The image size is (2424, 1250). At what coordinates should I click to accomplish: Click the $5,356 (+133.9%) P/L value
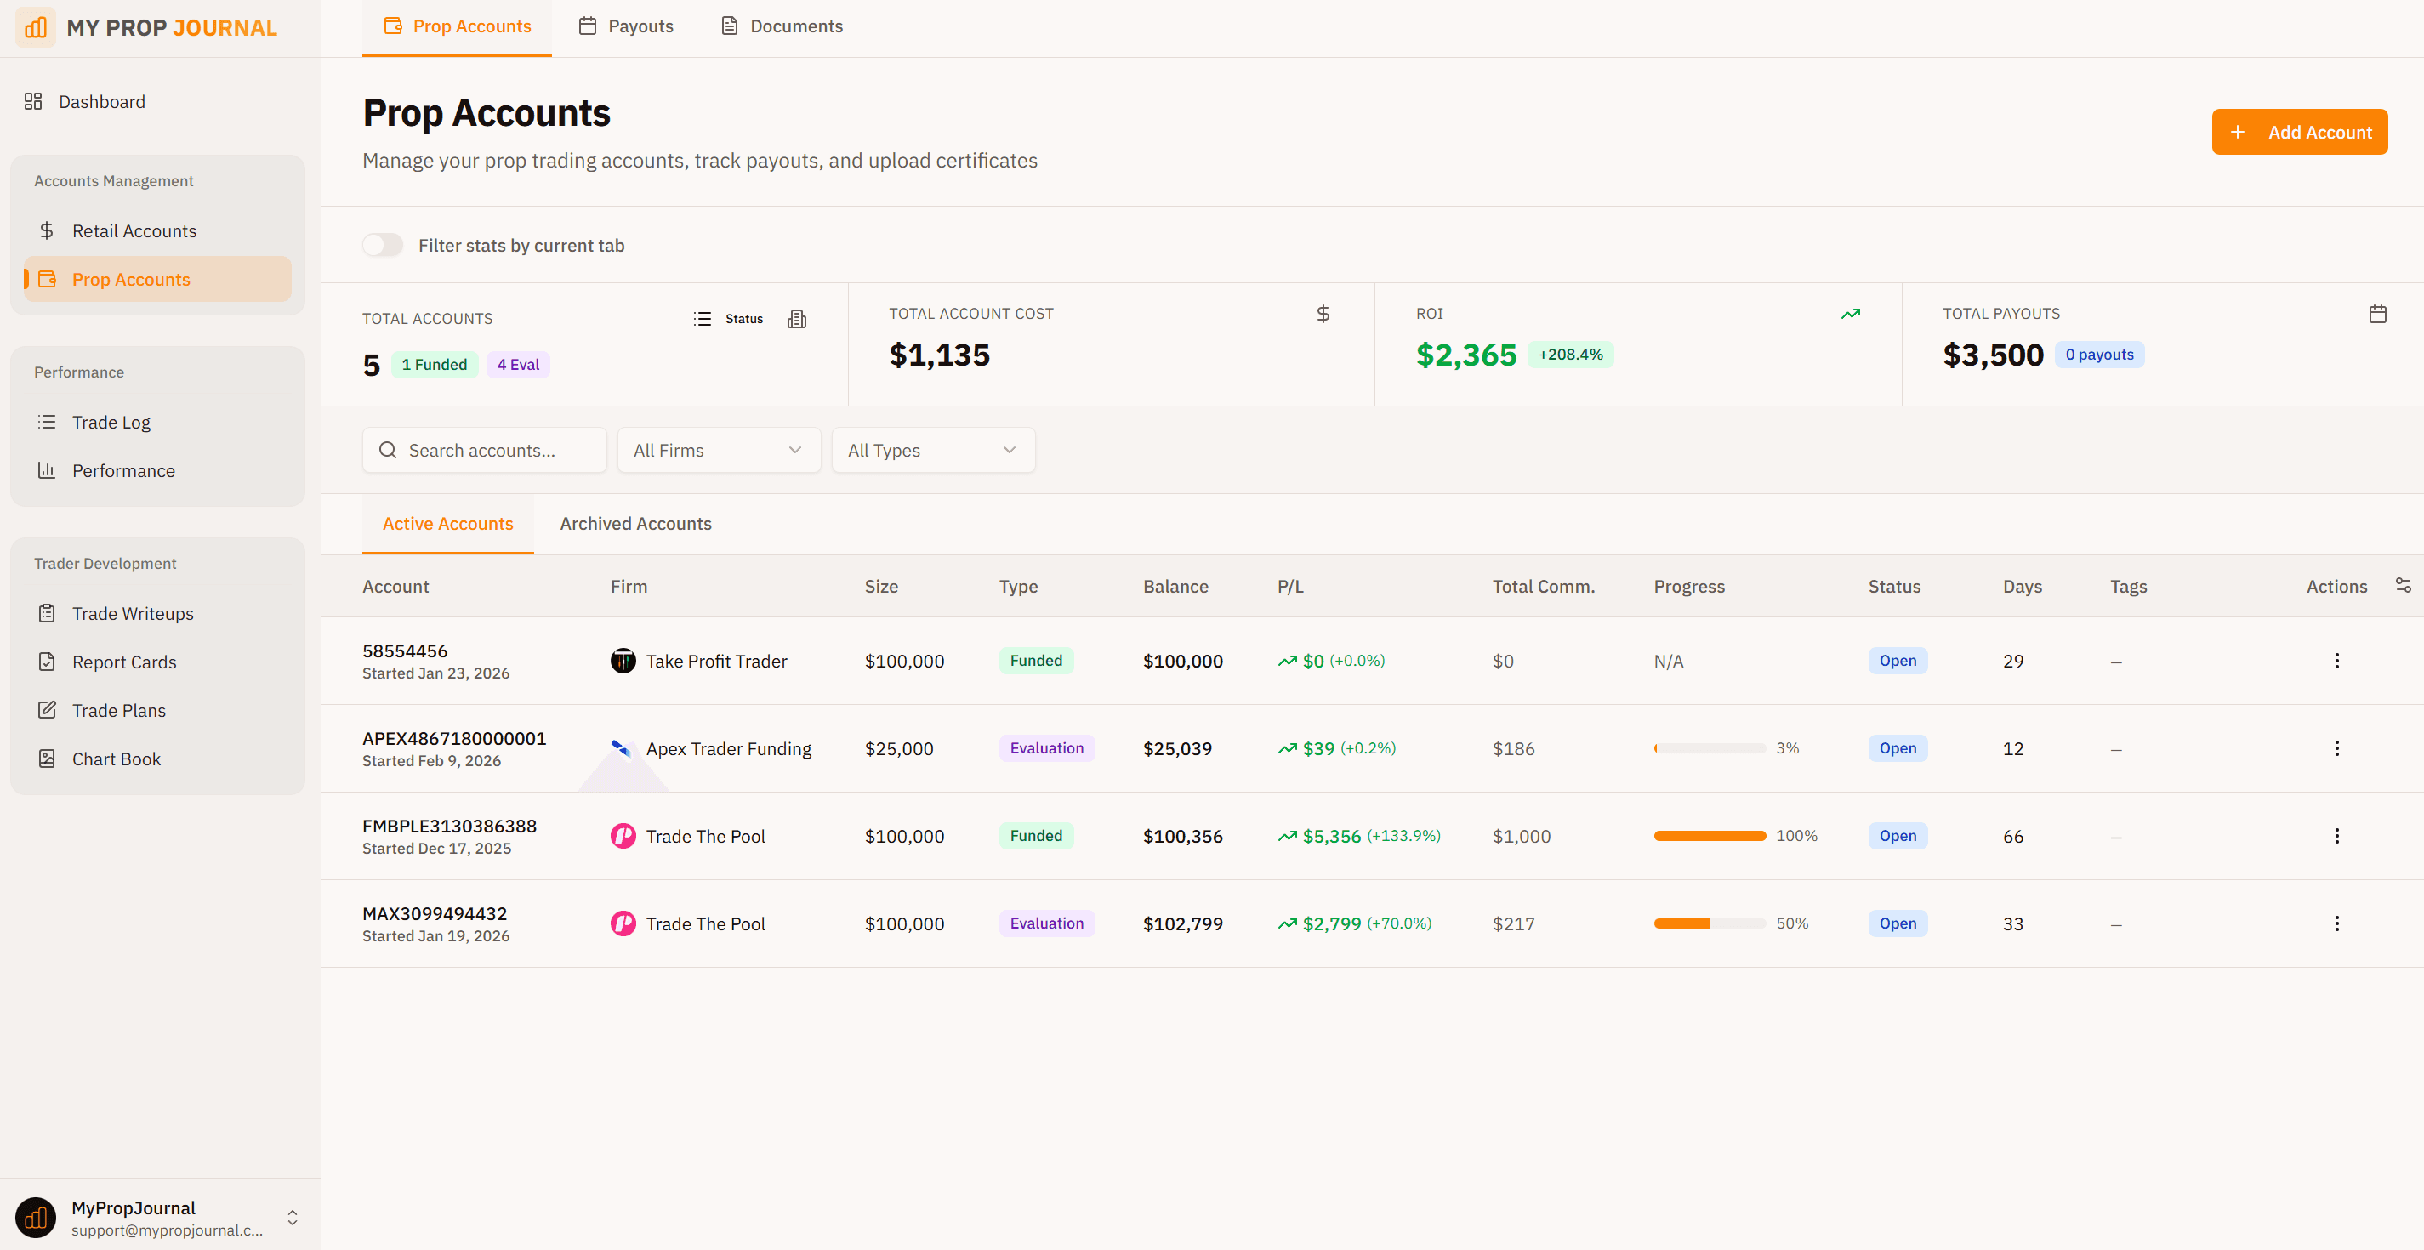pos(1360,836)
